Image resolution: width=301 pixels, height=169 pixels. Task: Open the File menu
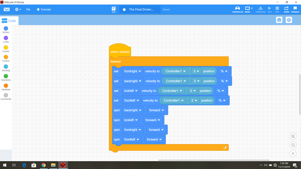coord(28,10)
